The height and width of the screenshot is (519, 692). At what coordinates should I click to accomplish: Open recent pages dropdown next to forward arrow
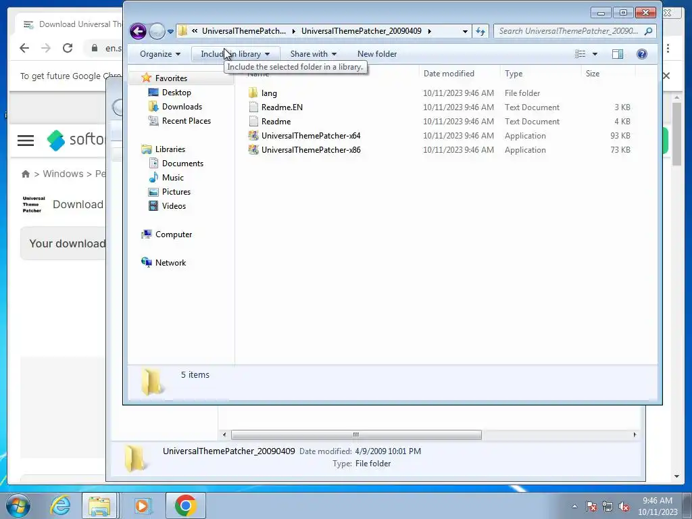pyautogui.click(x=170, y=32)
